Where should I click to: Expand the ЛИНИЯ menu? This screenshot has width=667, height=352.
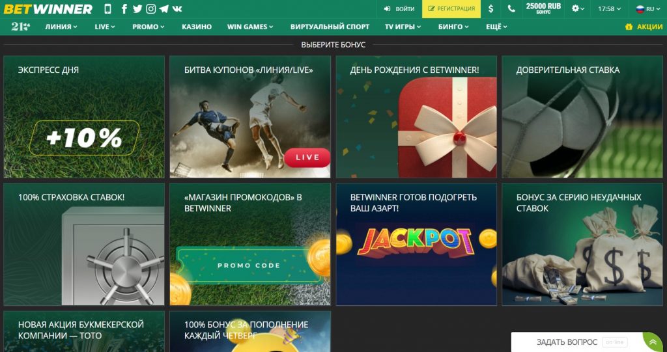pos(61,27)
